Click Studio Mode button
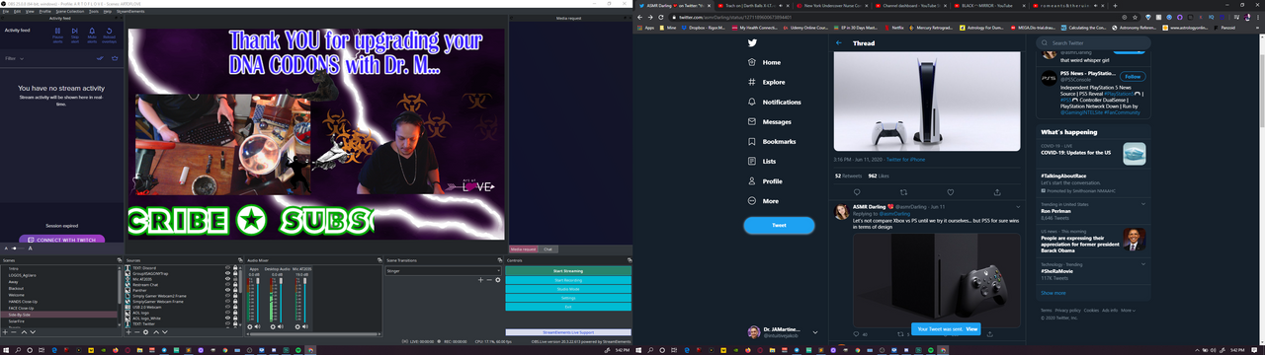This screenshot has width=1265, height=355. click(568, 289)
